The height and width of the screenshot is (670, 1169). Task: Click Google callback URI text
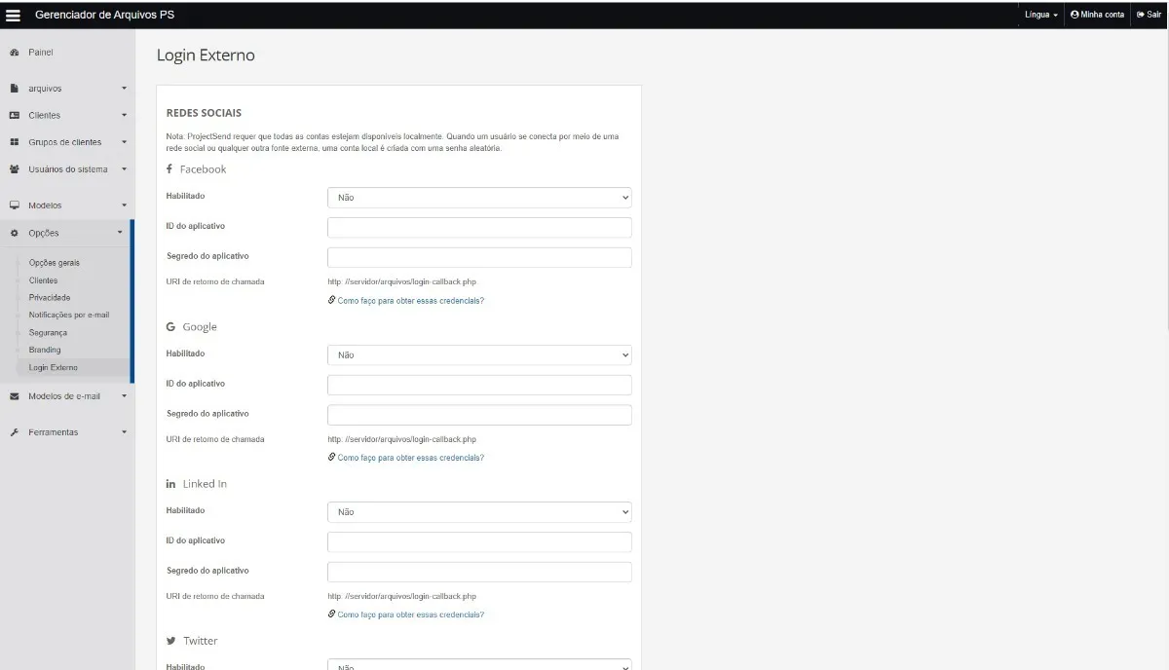point(401,440)
